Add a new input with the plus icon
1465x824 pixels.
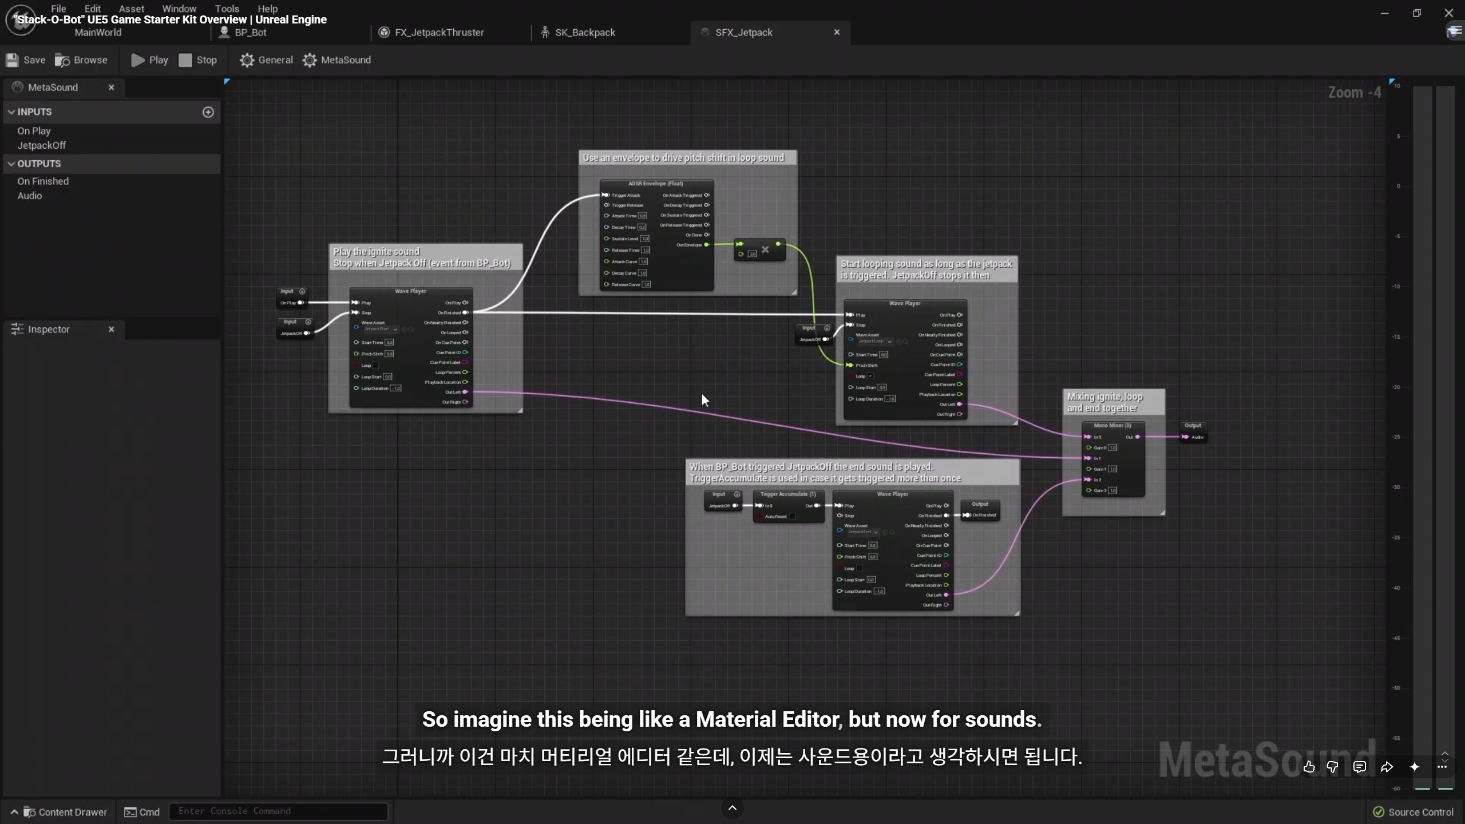[208, 112]
